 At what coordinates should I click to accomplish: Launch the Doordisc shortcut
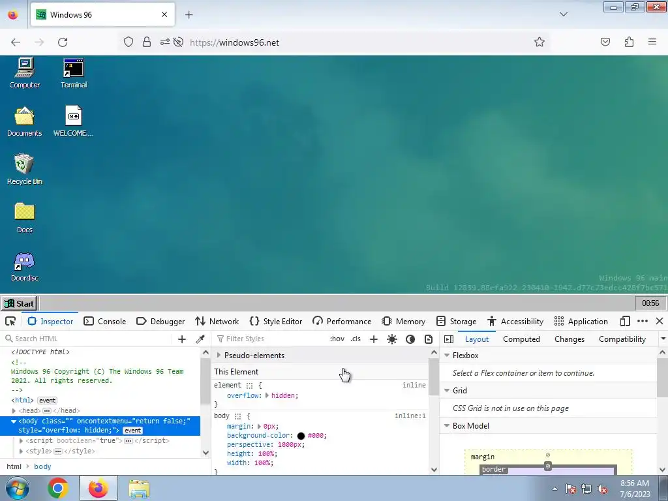click(x=25, y=267)
